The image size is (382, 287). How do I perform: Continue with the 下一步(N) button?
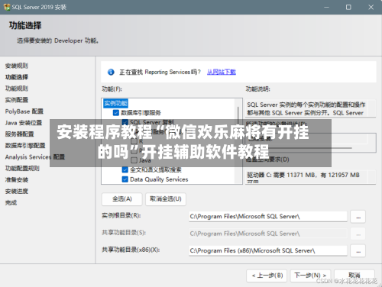(x=310, y=276)
